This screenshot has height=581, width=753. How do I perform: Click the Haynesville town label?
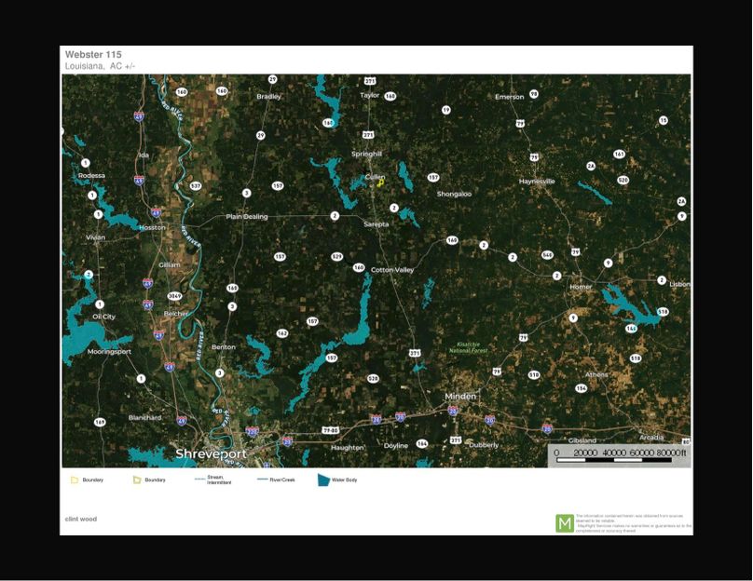537,181
